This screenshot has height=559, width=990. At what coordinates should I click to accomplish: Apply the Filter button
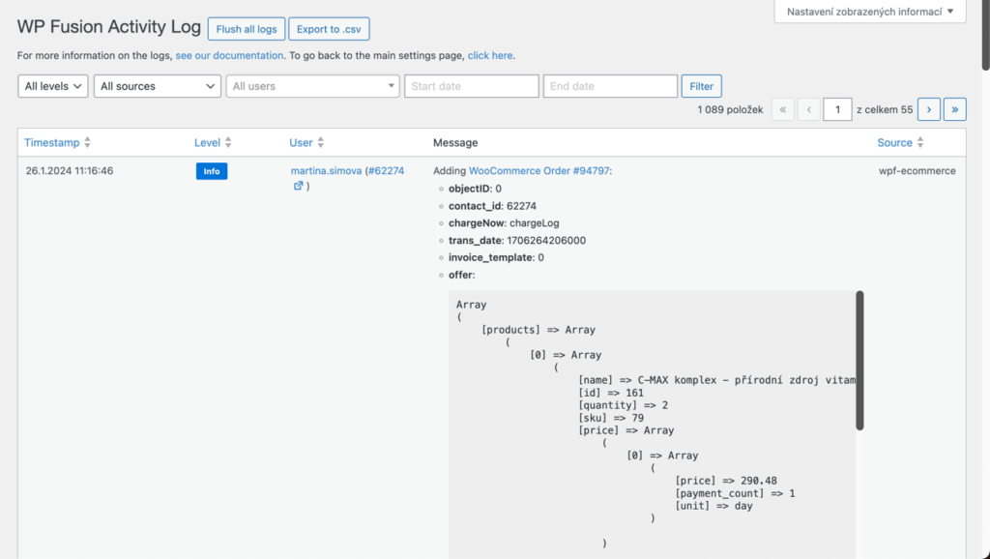point(701,86)
